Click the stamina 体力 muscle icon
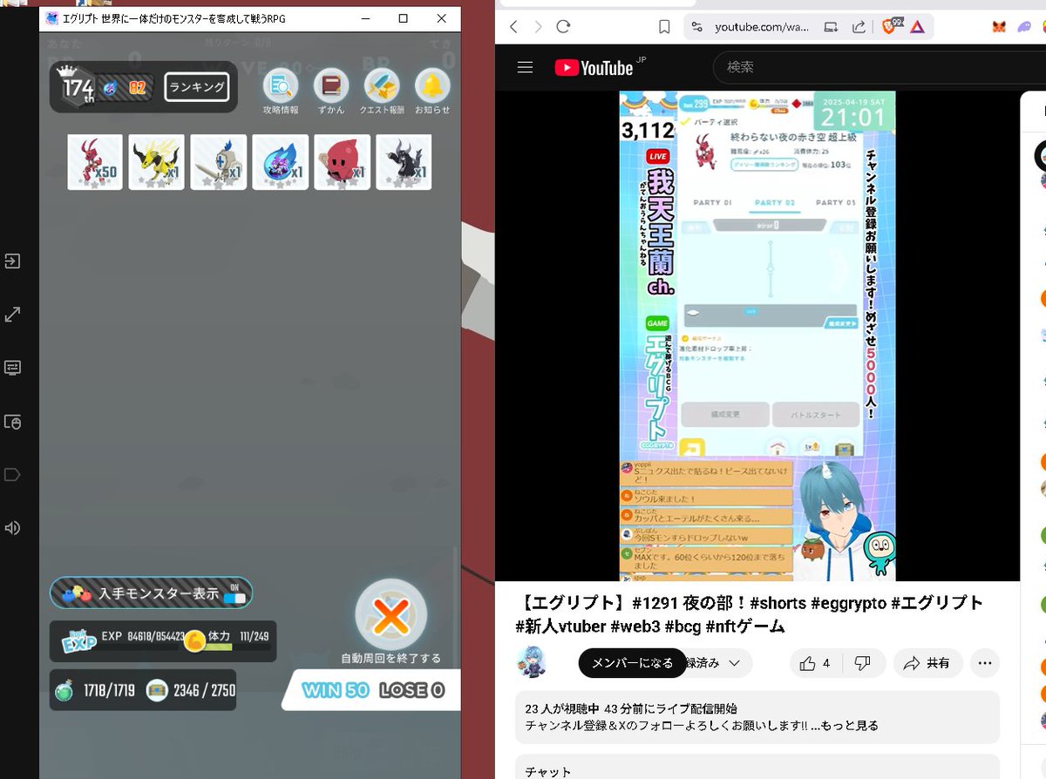1046x779 pixels. coord(194,641)
